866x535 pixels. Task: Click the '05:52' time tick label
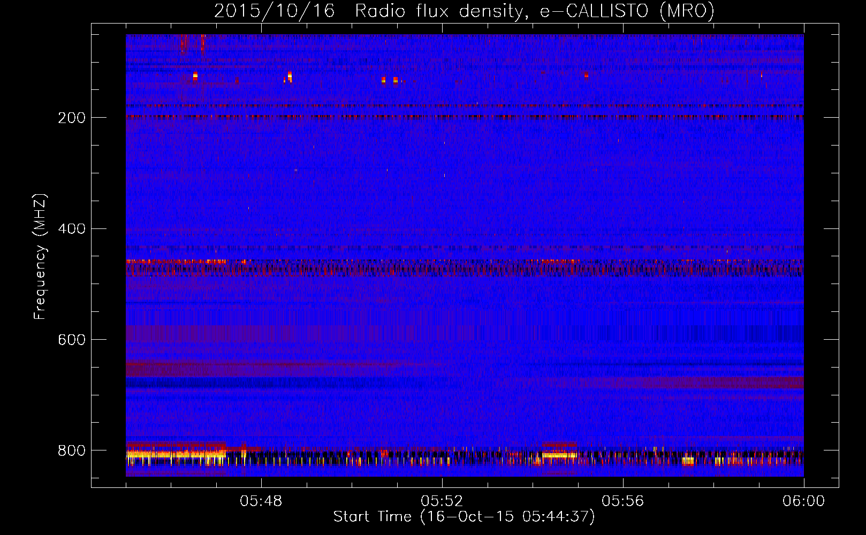point(442,501)
